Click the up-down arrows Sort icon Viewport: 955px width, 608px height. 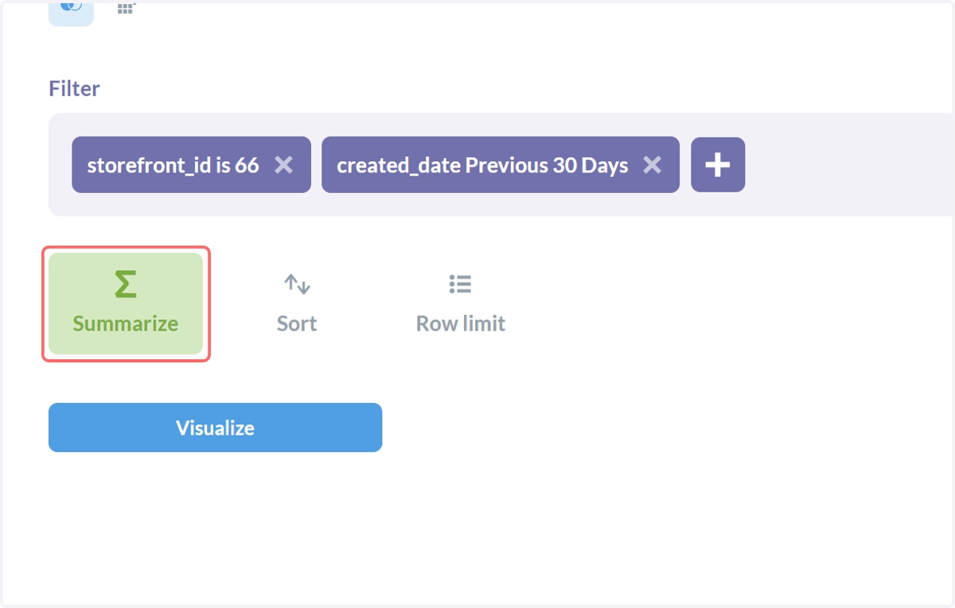[297, 284]
